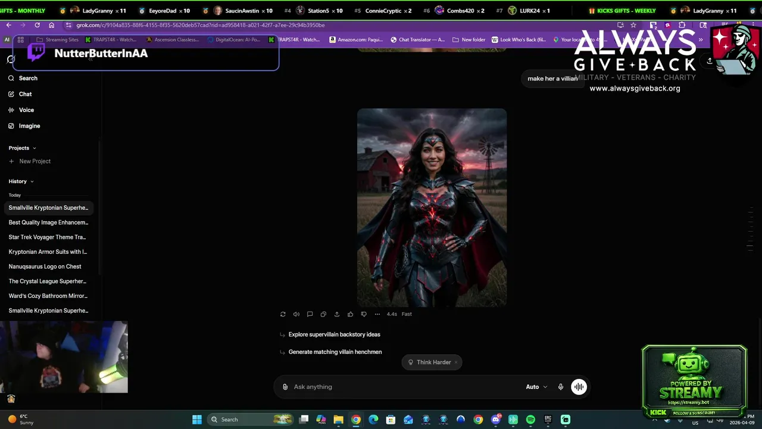This screenshot has height=429, width=762.
Task: Open Ward's Cozy Bathroom Mirror... chat
Action: 48,296
